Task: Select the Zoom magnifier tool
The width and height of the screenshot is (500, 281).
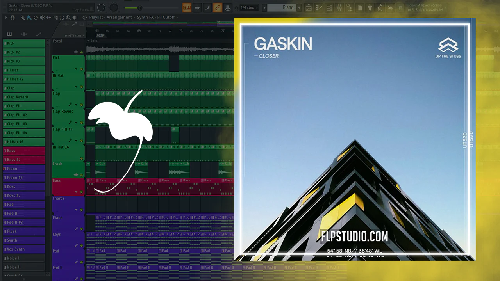Action: [68, 18]
